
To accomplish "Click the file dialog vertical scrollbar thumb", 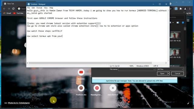I will point(185,29).
